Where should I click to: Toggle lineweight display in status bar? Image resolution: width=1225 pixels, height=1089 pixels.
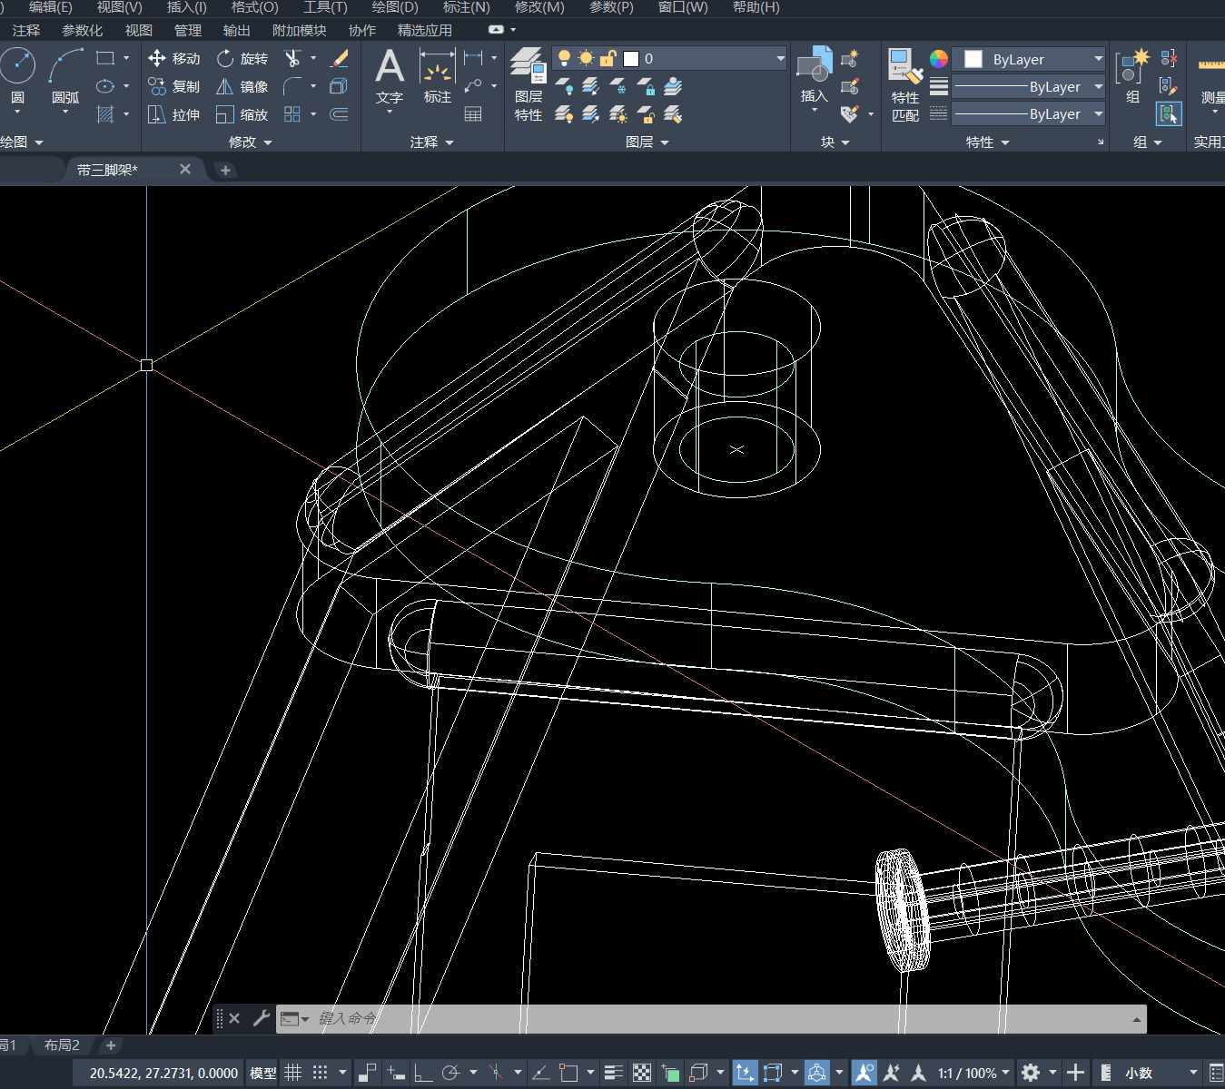tap(613, 1073)
